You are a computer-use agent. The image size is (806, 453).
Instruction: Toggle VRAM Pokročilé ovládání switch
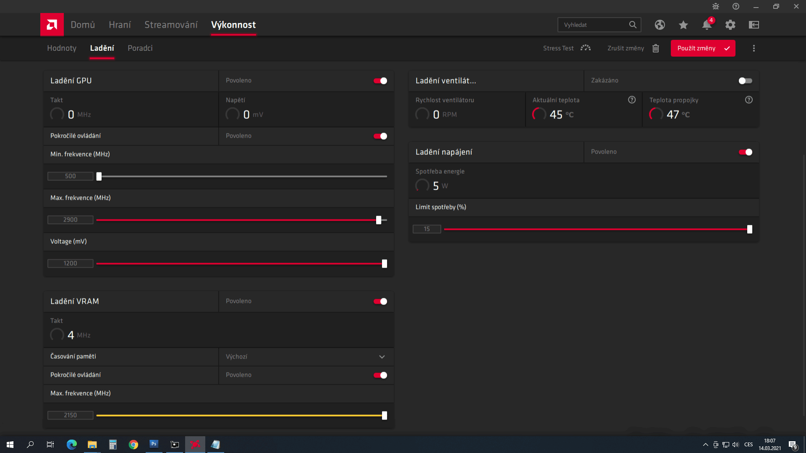[x=380, y=375]
